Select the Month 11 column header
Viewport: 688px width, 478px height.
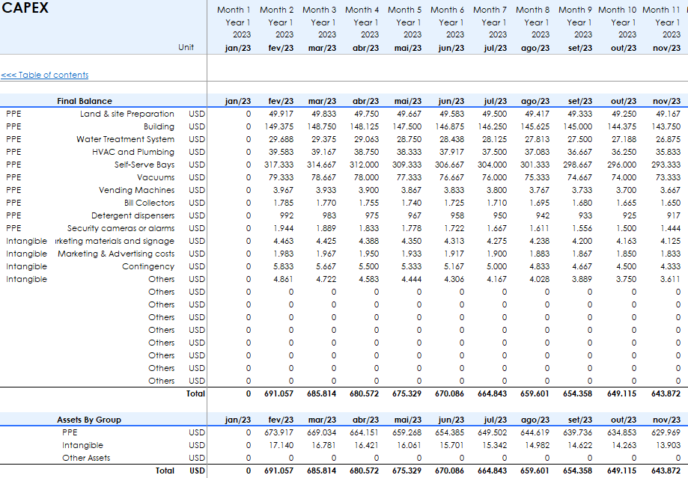click(x=661, y=10)
